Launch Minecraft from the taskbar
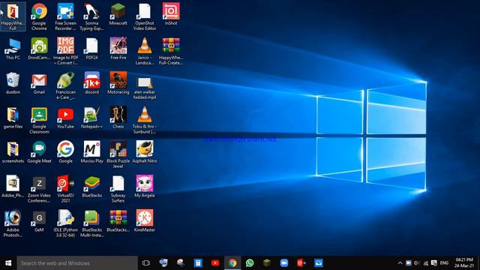This screenshot has height=270, width=480. 267,263
